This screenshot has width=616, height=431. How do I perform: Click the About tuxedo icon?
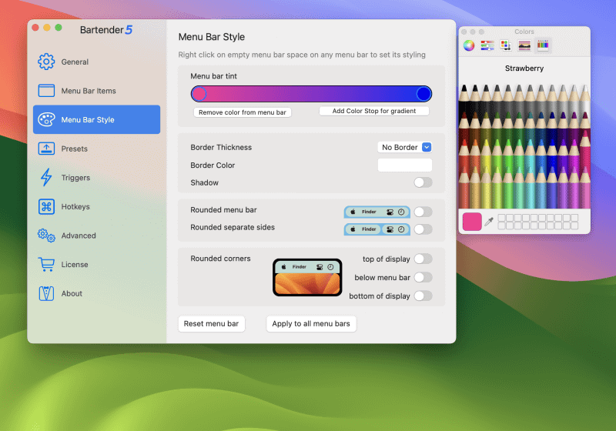coord(46,293)
